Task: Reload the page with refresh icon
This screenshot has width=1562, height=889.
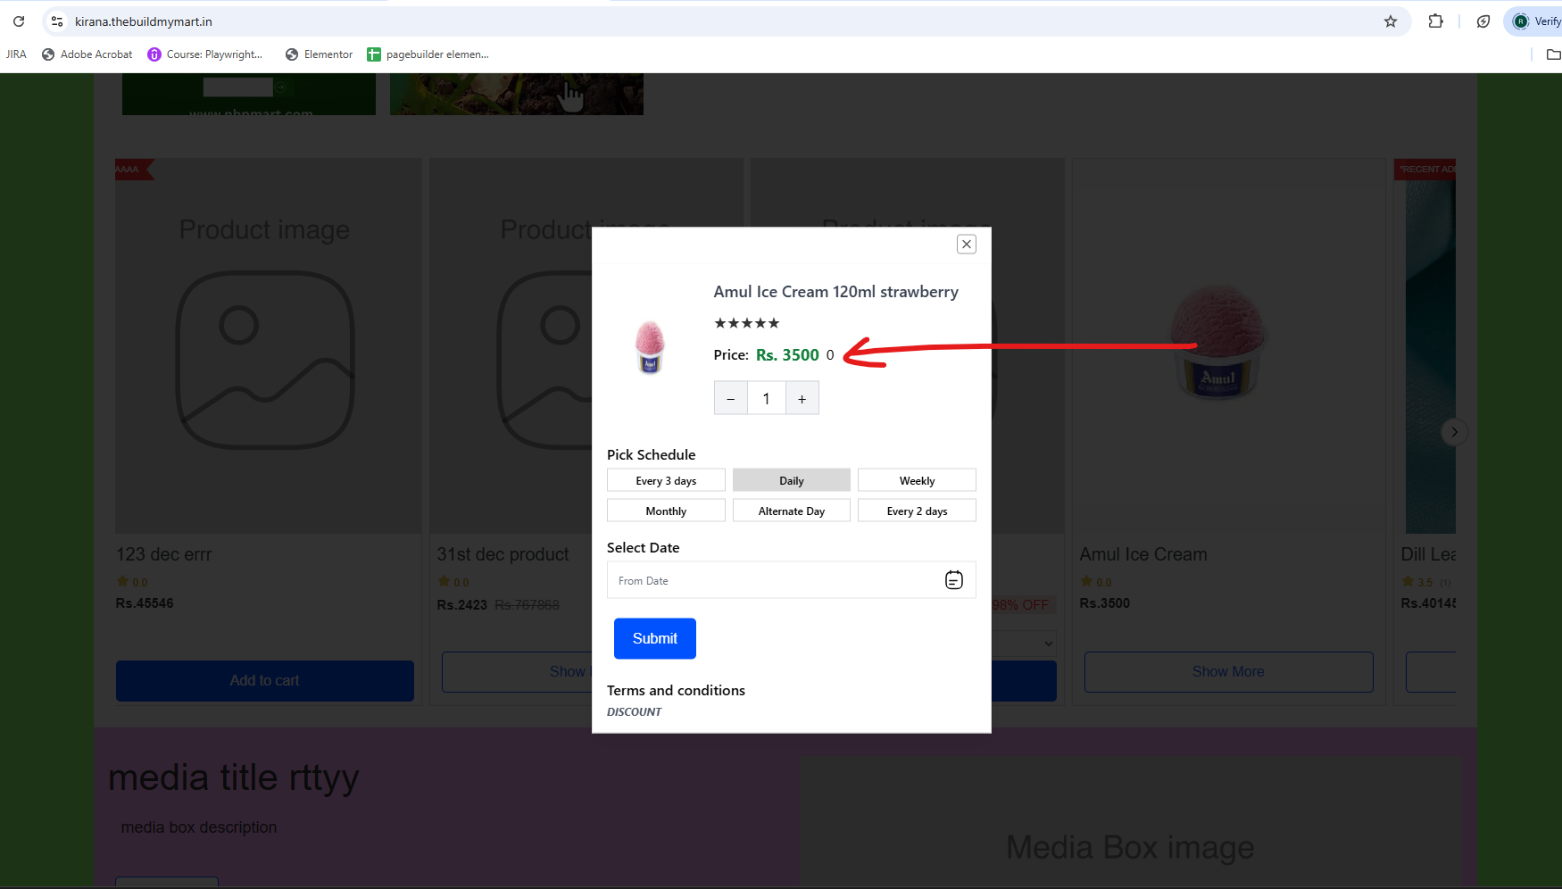Action: coord(19,21)
